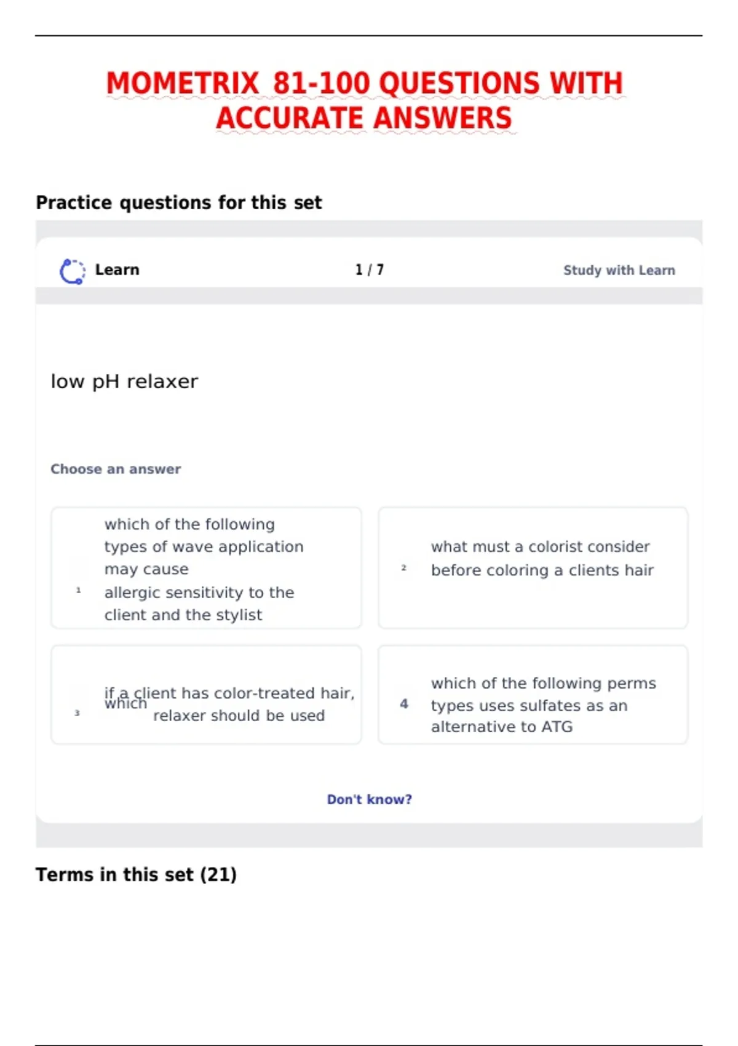Click the Learn circular icon
The image size is (738, 1046).
tap(72, 271)
